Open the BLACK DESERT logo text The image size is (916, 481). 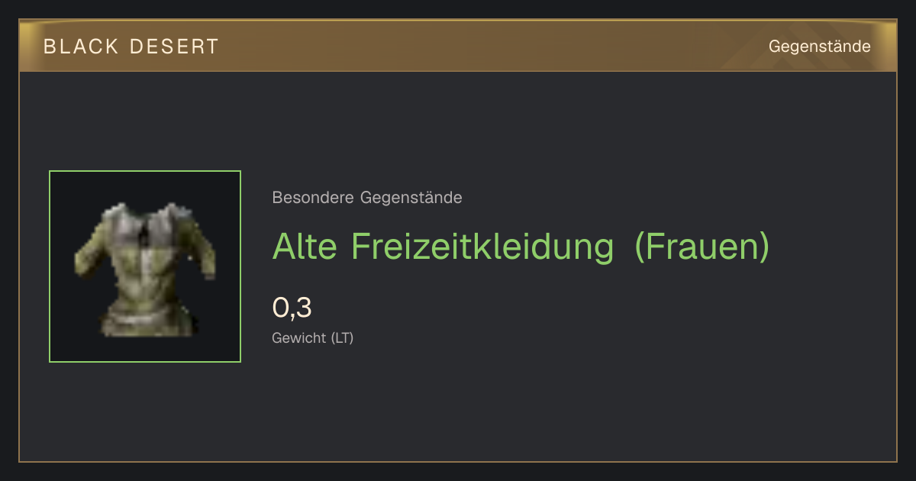[x=131, y=47]
